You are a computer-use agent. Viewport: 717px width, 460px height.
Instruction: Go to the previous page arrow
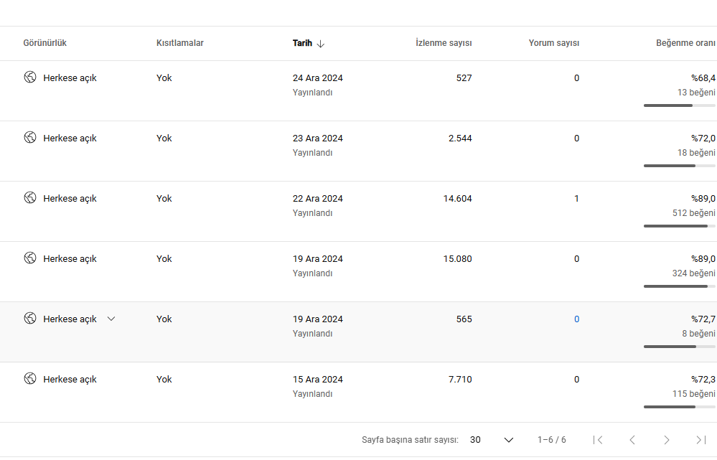(x=632, y=440)
